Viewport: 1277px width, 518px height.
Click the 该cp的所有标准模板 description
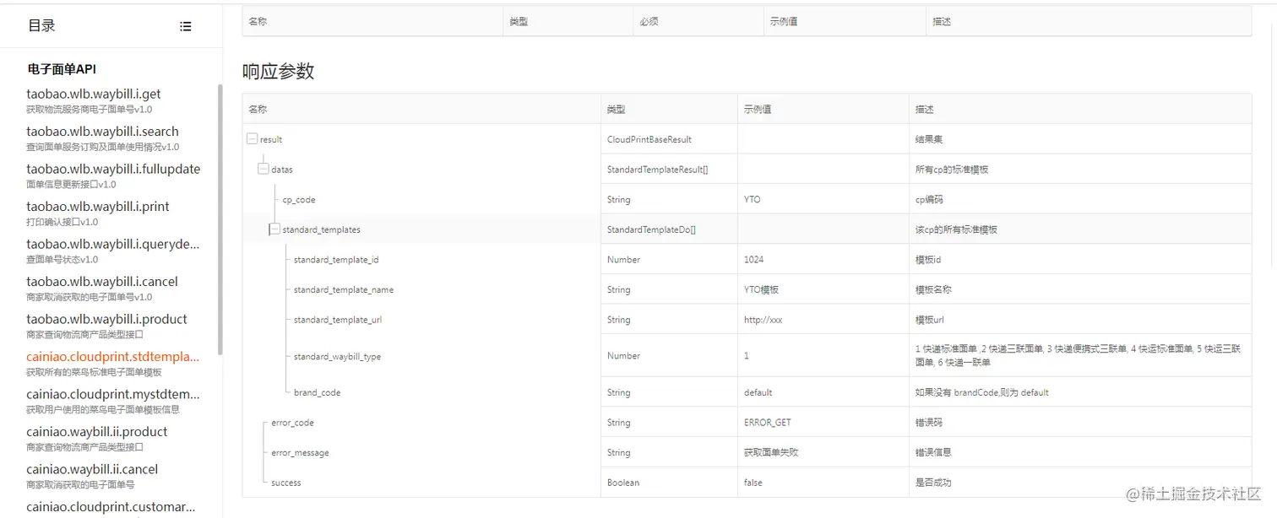click(x=956, y=229)
